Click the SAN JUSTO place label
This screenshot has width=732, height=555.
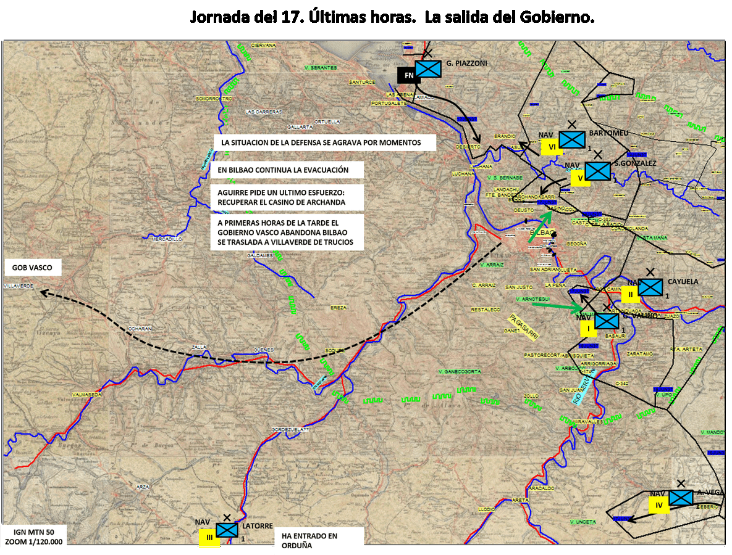click(519, 287)
